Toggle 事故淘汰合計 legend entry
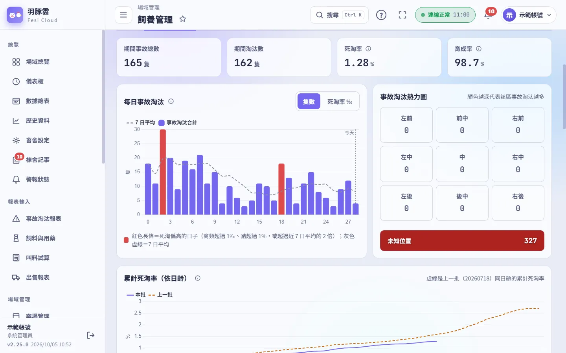Image resolution: width=566 pixels, height=353 pixels. coord(178,122)
